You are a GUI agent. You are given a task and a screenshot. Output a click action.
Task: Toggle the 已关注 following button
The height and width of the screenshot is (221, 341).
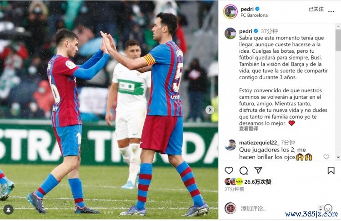click(x=316, y=9)
